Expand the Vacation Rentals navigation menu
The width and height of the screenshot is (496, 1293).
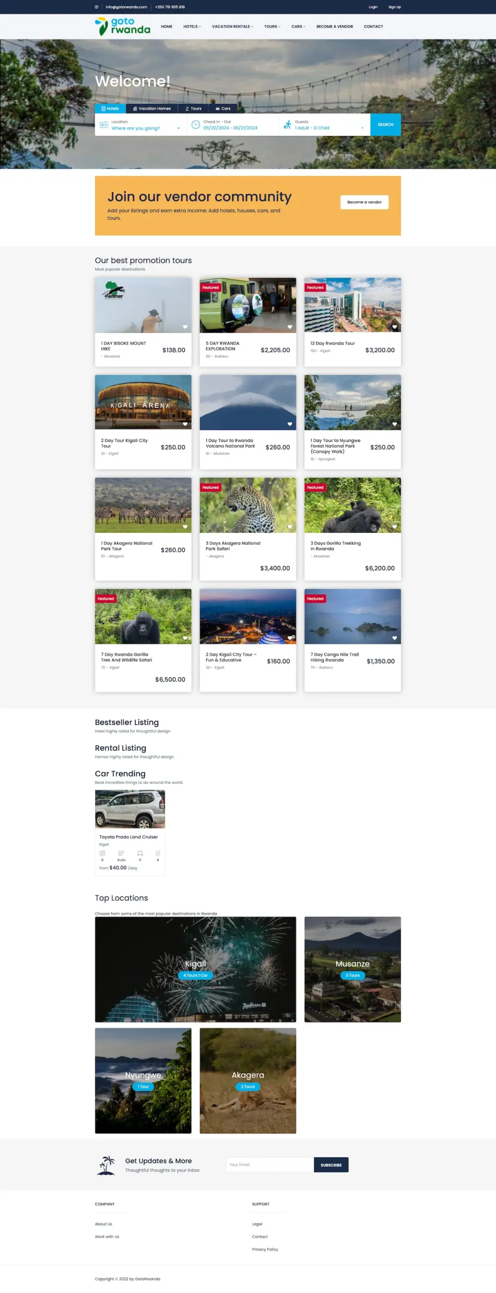point(233,27)
